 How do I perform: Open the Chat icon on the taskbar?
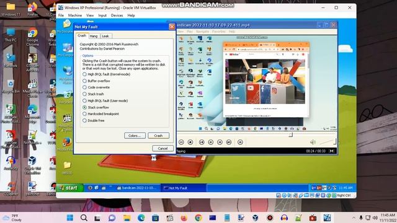(112, 217)
